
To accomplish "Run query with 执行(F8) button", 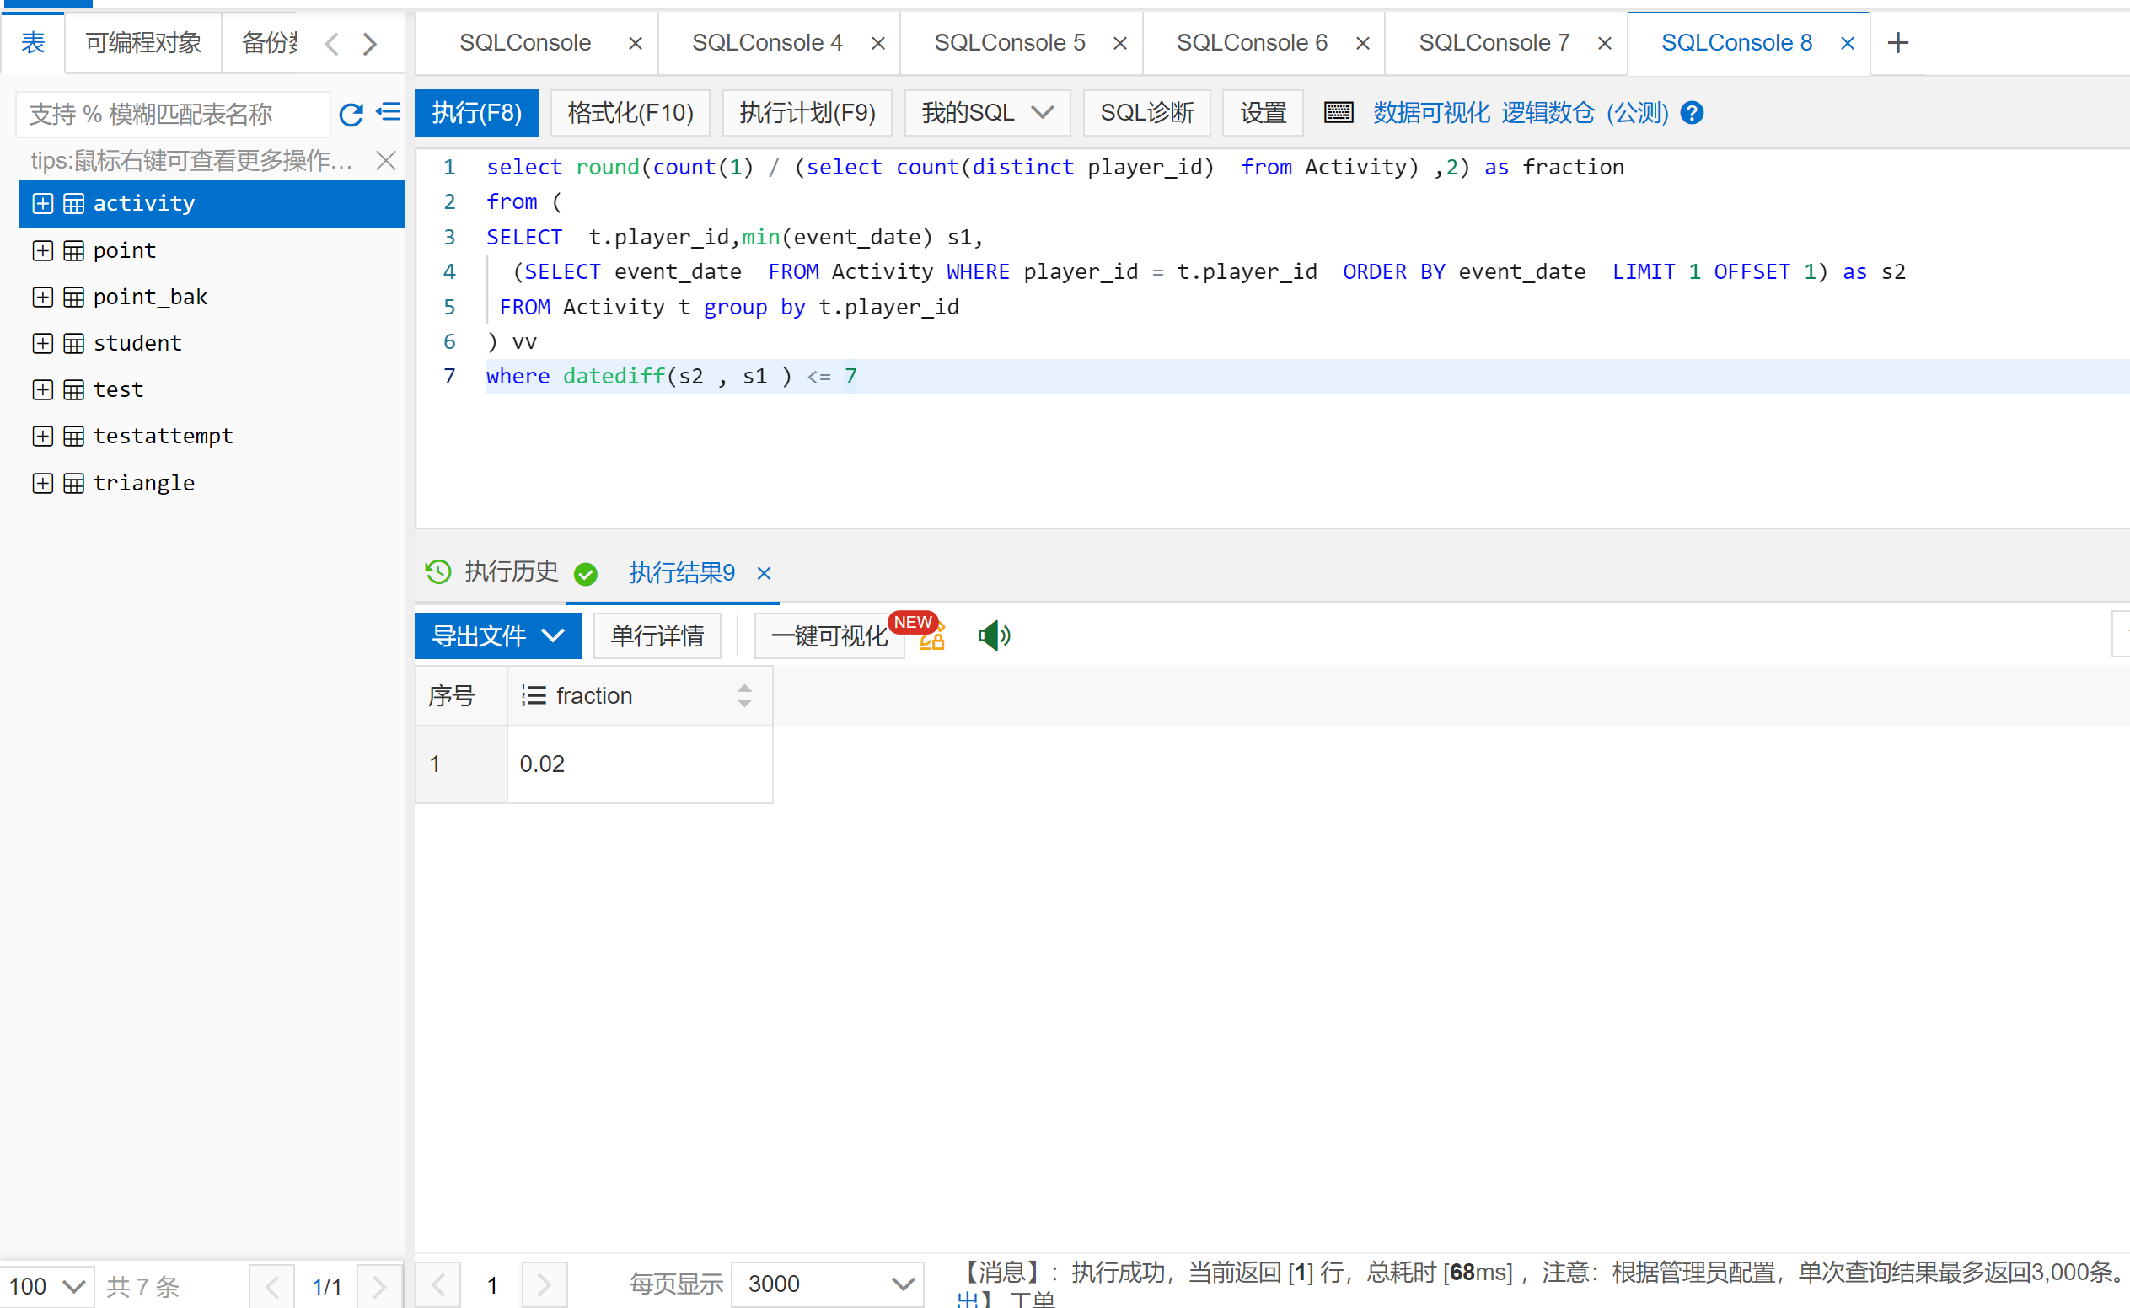I will 476,112.
